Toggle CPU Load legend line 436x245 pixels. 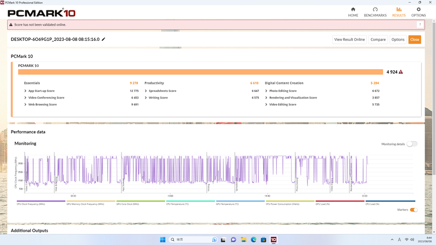coord(390,201)
